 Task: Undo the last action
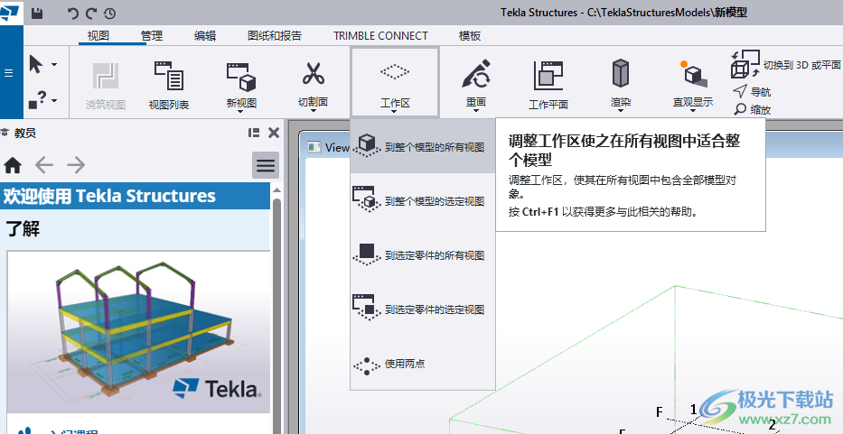[72, 14]
